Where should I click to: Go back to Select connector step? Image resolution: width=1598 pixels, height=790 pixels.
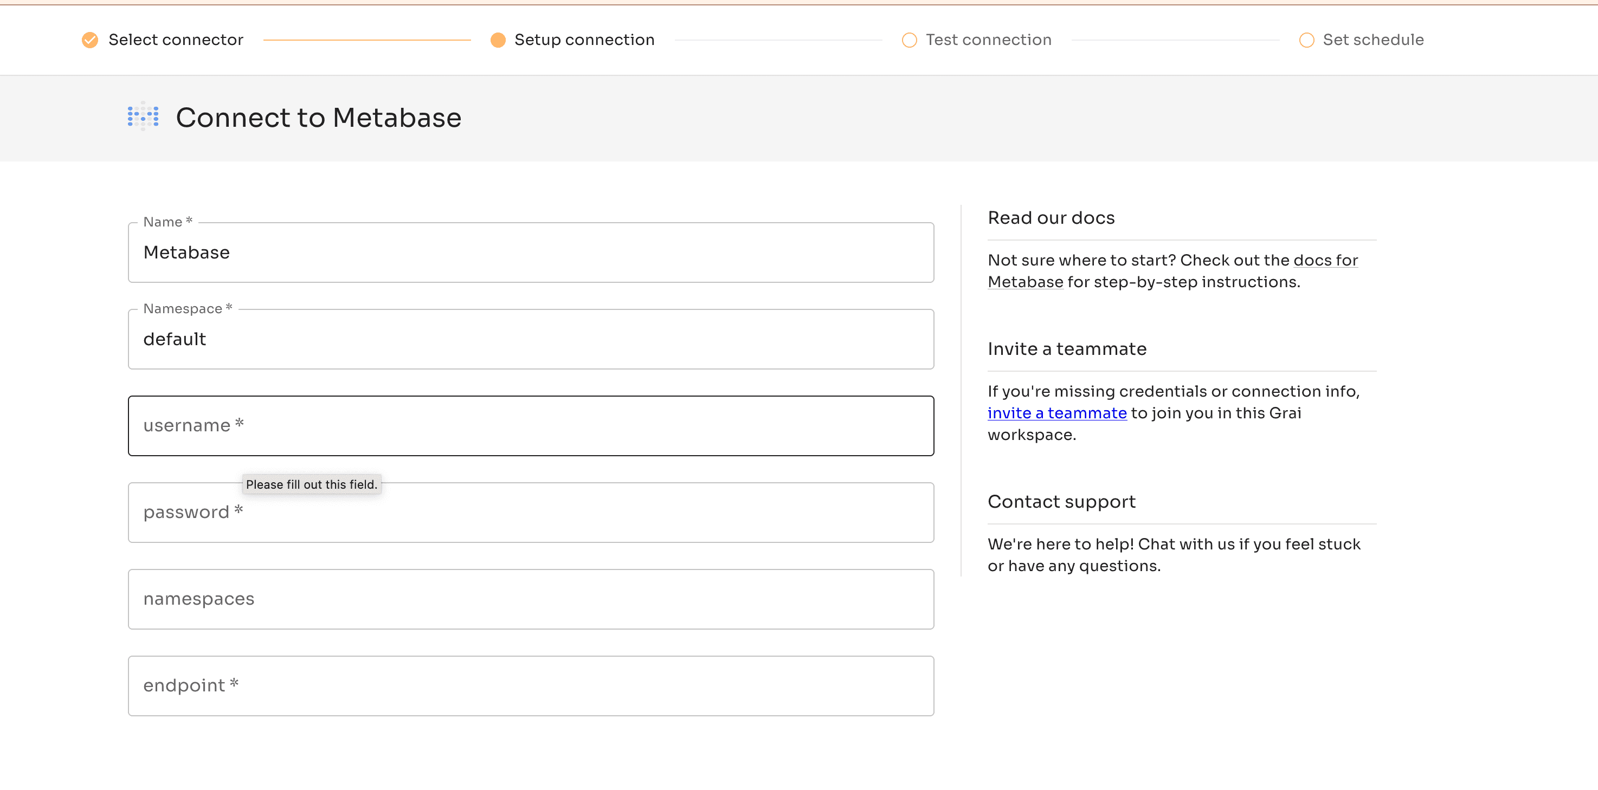pos(176,40)
